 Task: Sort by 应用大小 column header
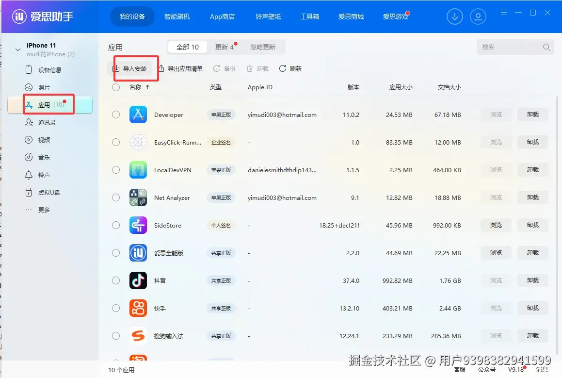[401, 87]
